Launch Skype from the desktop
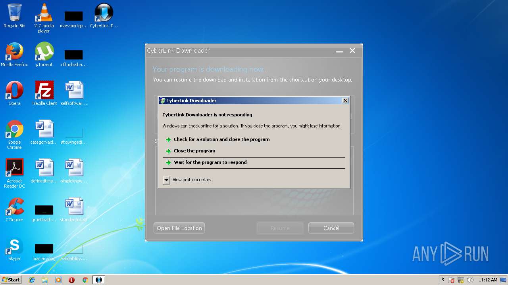Image resolution: width=508 pixels, height=285 pixels. (x=14, y=249)
